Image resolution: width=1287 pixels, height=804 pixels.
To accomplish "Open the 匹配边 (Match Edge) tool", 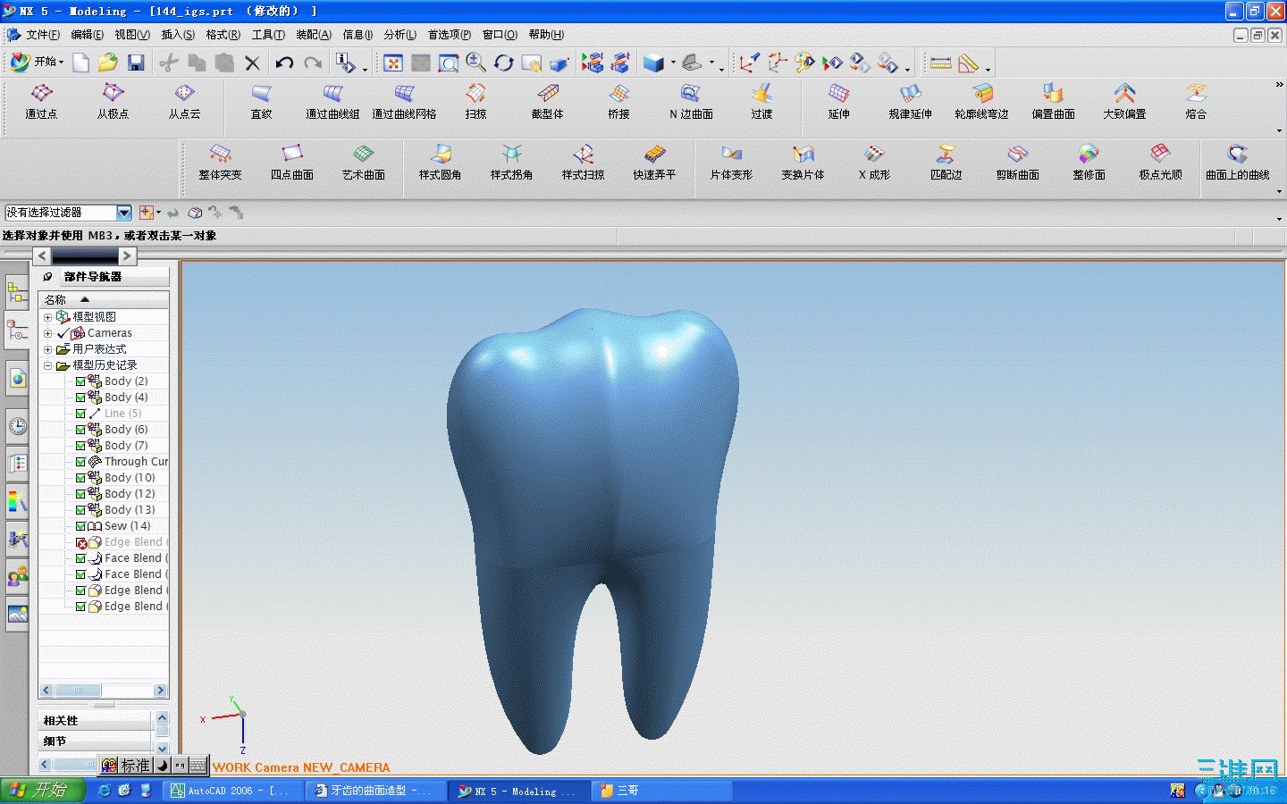I will tap(946, 163).
